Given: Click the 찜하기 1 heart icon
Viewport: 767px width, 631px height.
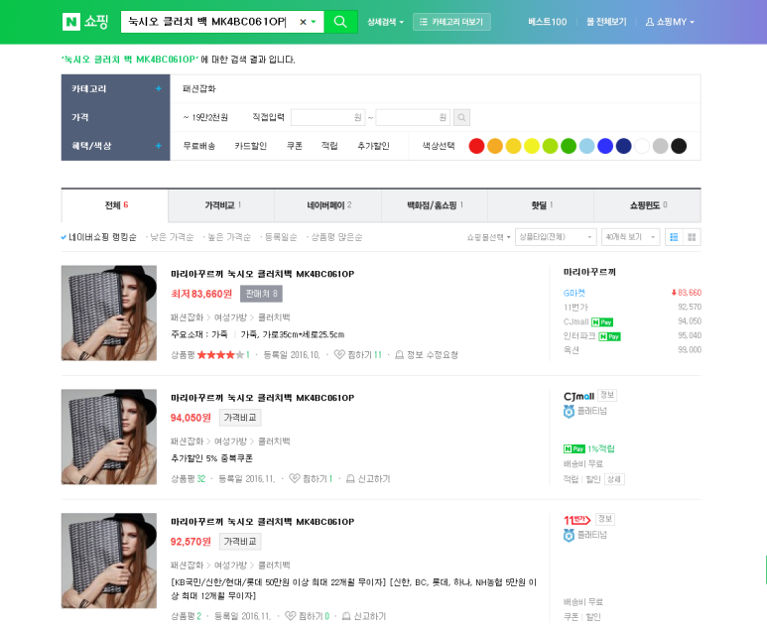Looking at the screenshot, I should [x=295, y=478].
